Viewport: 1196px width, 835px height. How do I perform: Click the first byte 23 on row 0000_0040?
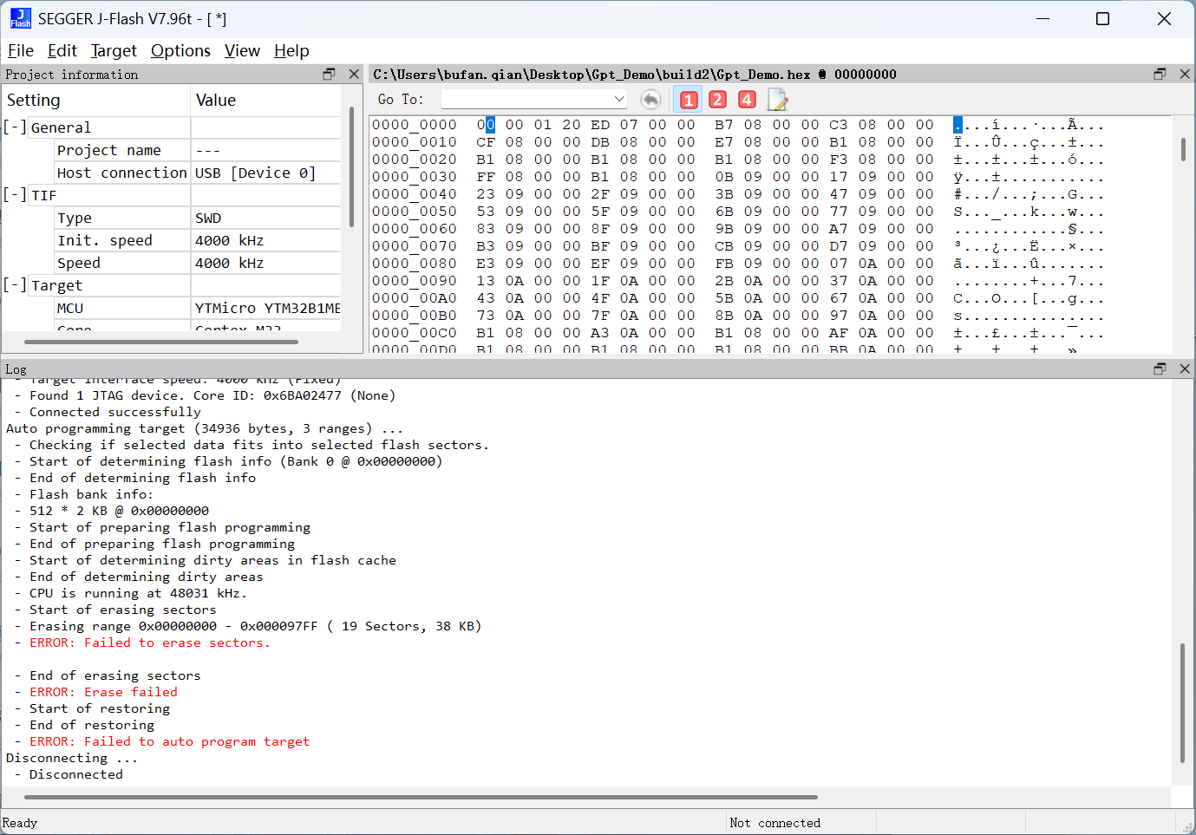point(486,194)
